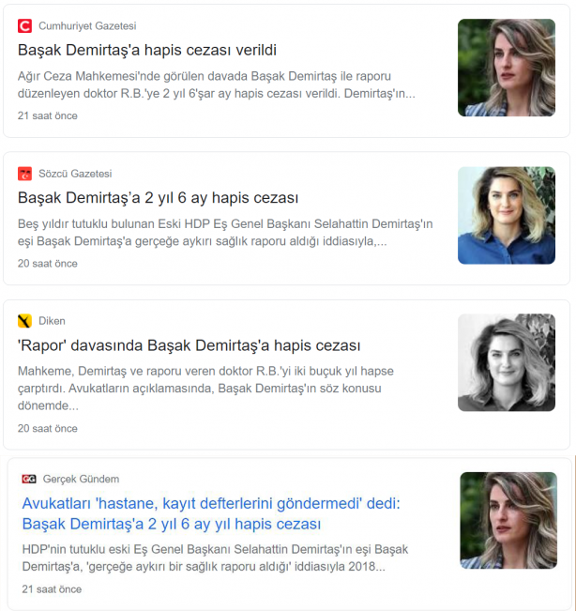Viewport: 576px width, 611px height.
Task: Click the snippet starting 'Mahkeme, Demirtaş ve raporu veren'
Action: point(206,389)
